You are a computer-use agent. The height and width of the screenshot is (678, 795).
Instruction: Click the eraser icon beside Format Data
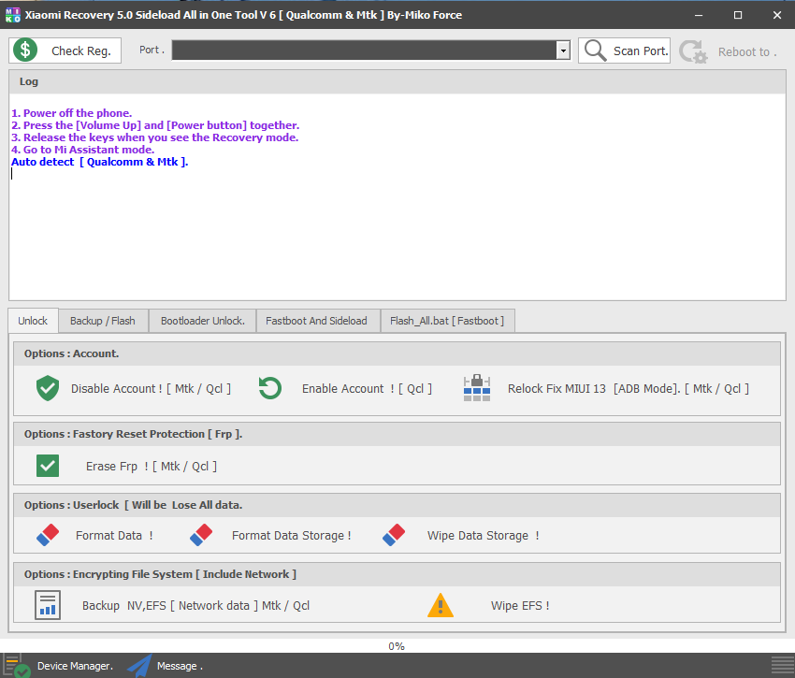pyautogui.click(x=48, y=535)
